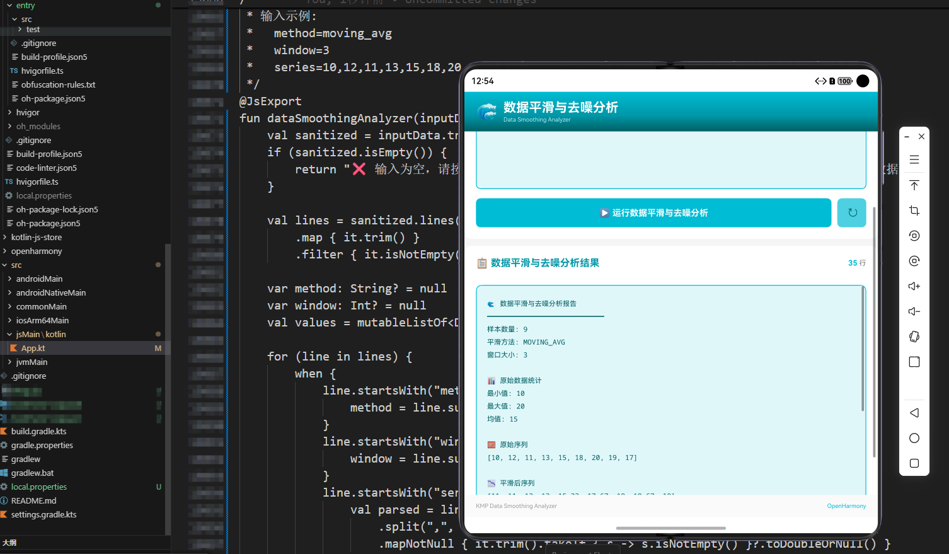Click the battery 100 indicator in status bar
The image size is (949, 554).
click(x=845, y=81)
